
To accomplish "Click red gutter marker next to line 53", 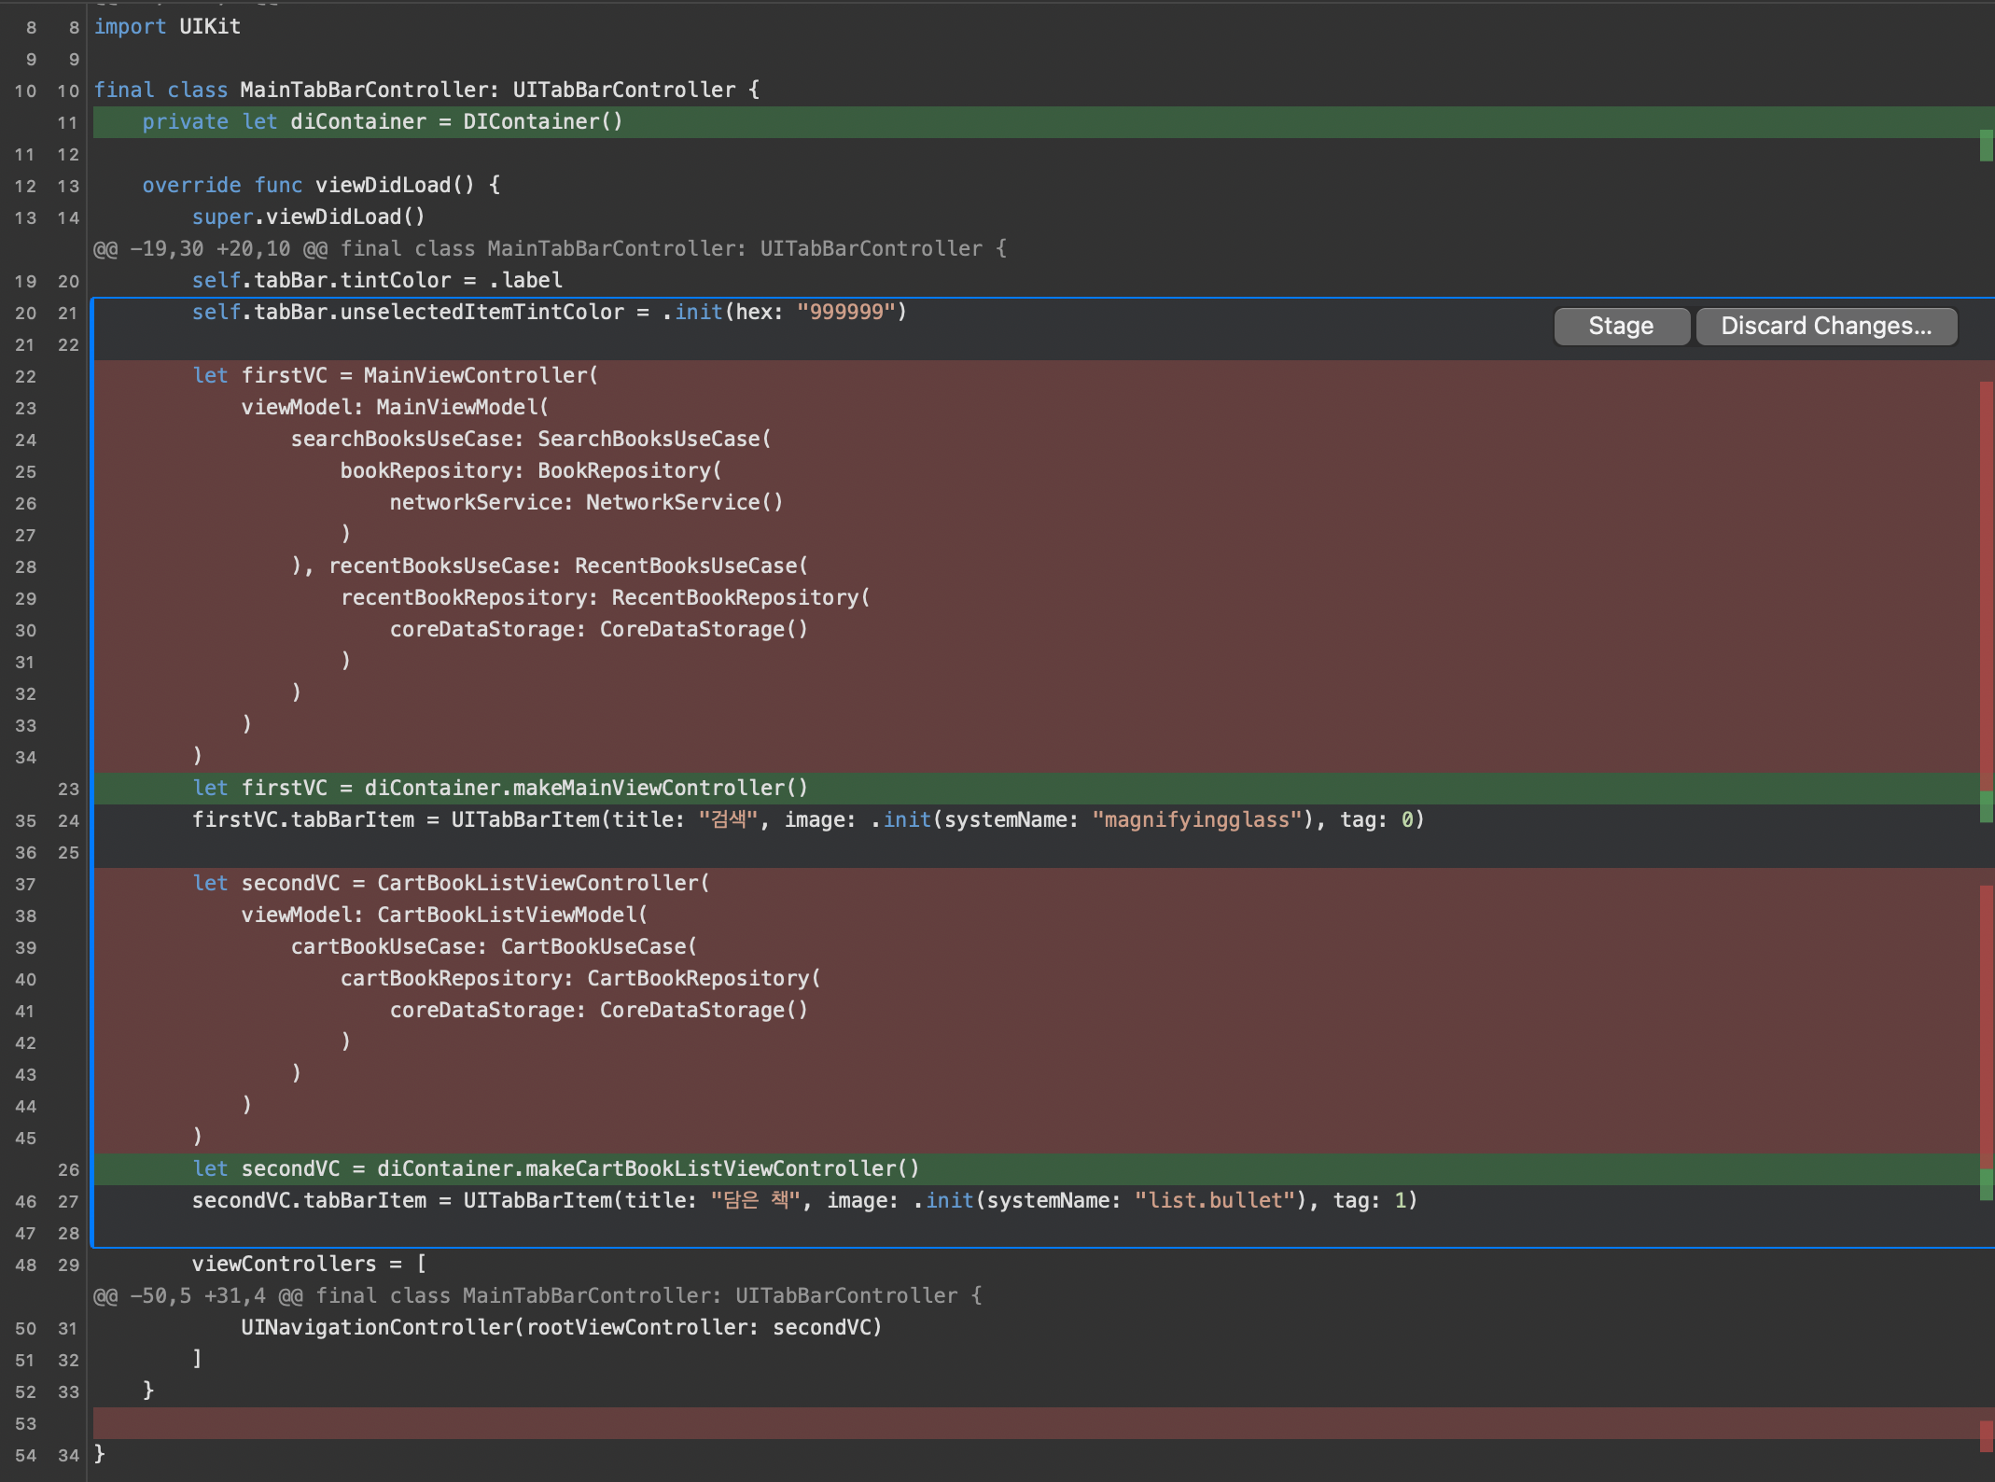I will (1986, 1435).
